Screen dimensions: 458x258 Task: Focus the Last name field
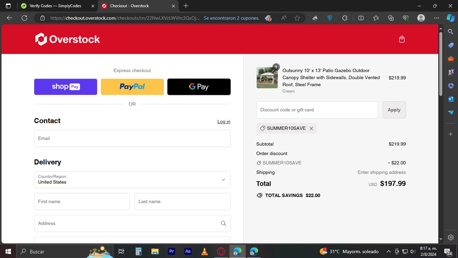pyautogui.click(x=182, y=202)
